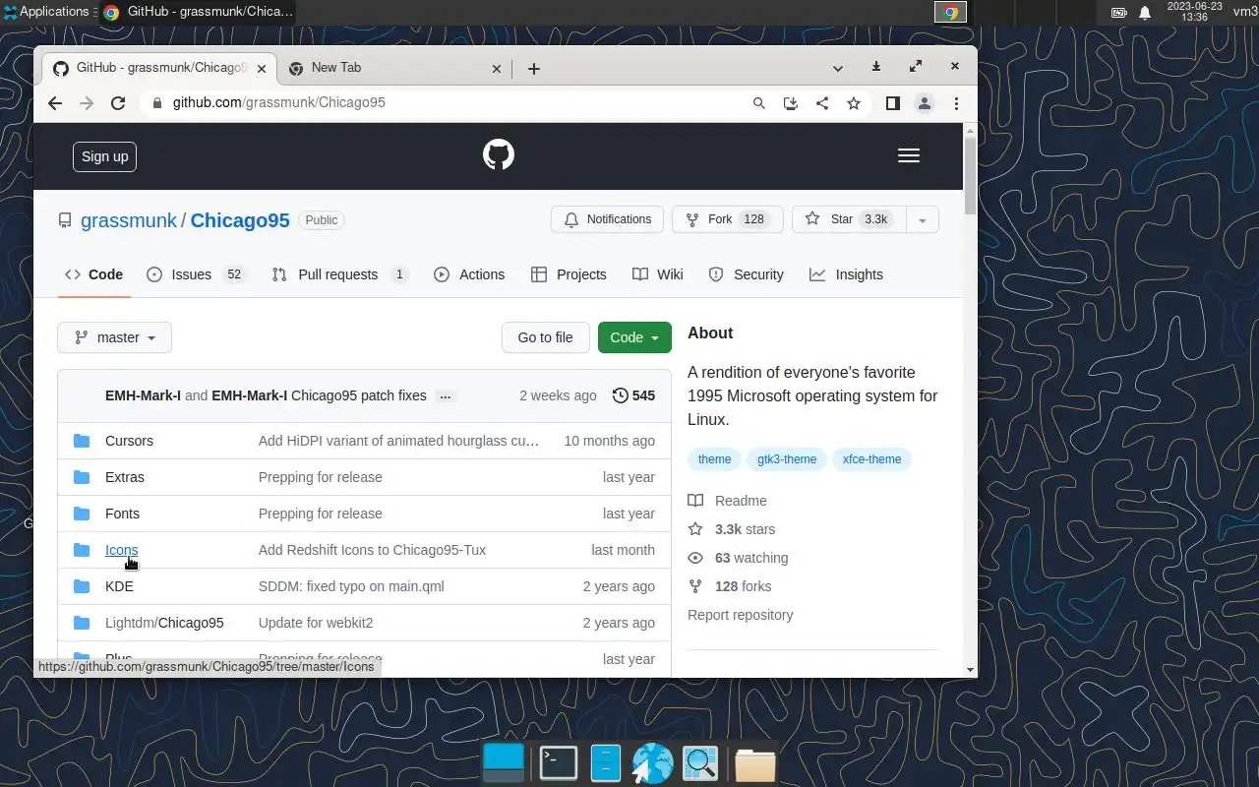Close the GitHub tab
Screen dimensions: 1259x787
coord(262,69)
